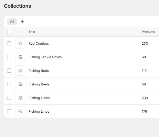
Task: Switch to the All tab
Action: pyautogui.click(x=12, y=22)
